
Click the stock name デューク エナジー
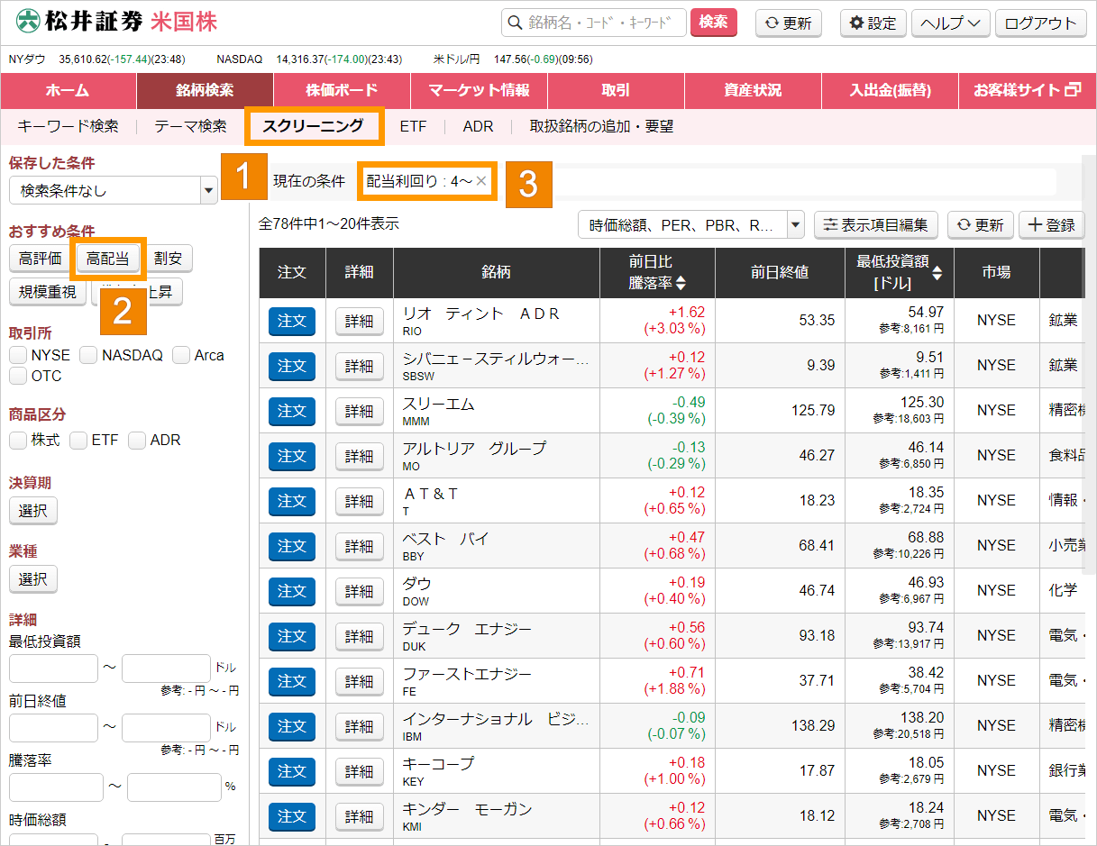click(467, 629)
